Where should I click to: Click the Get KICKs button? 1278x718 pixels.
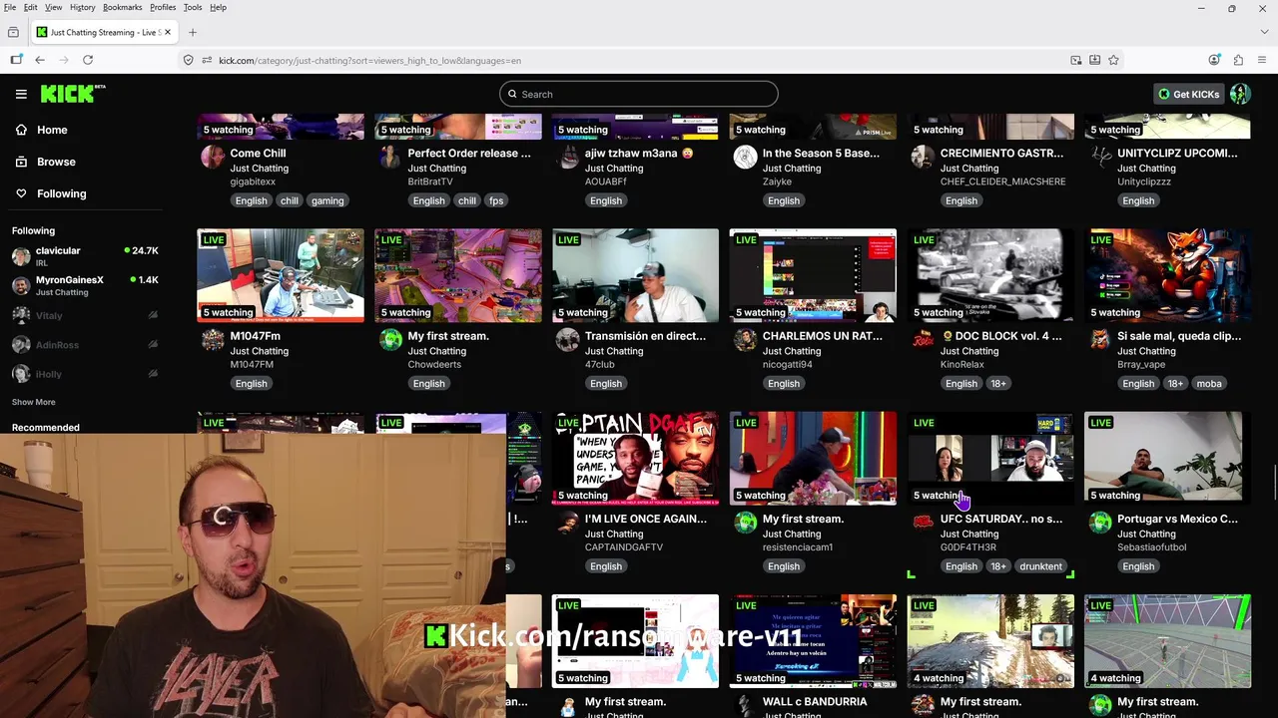pyautogui.click(x=1188, y=94)
